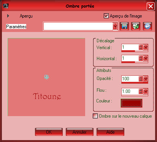Click the Opacité spinner arrows
The height and width of the screenshot is (142, 157).
(141, 79)
